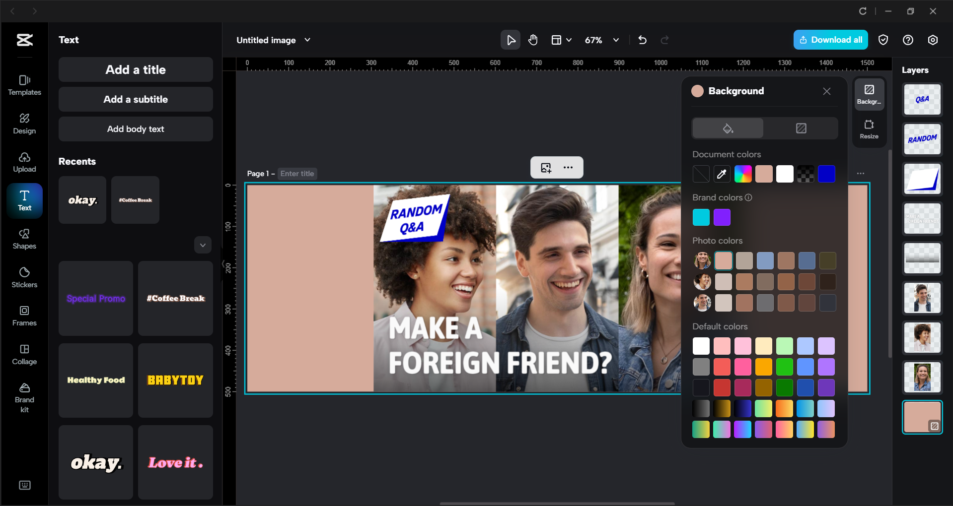The image size is (953, 506).
Task: Switch to the background image tab
Action: coord(801,128)
